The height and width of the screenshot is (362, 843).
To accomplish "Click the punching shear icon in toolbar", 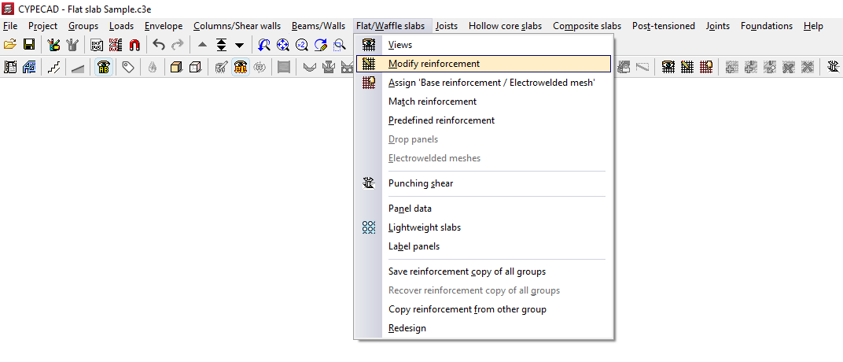I will point(833,67).
